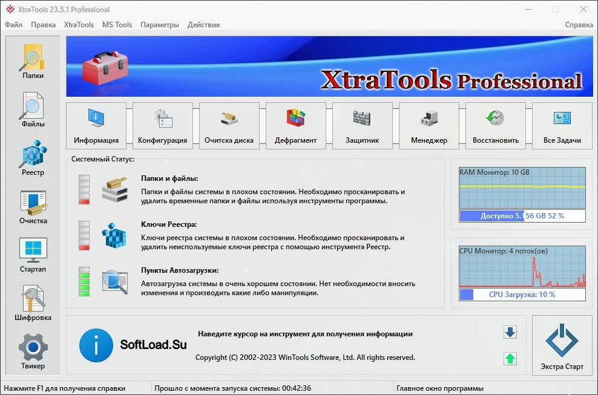
Task: Open the Параметры menu
Action: (160, 25)
